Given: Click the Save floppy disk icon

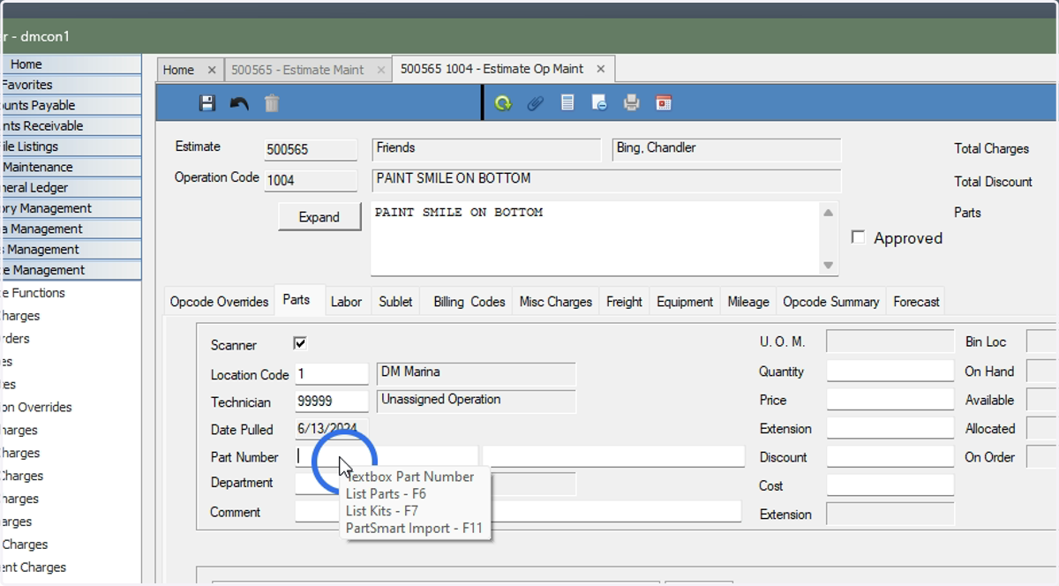Looking at the screenshot, I should point(207,103).
